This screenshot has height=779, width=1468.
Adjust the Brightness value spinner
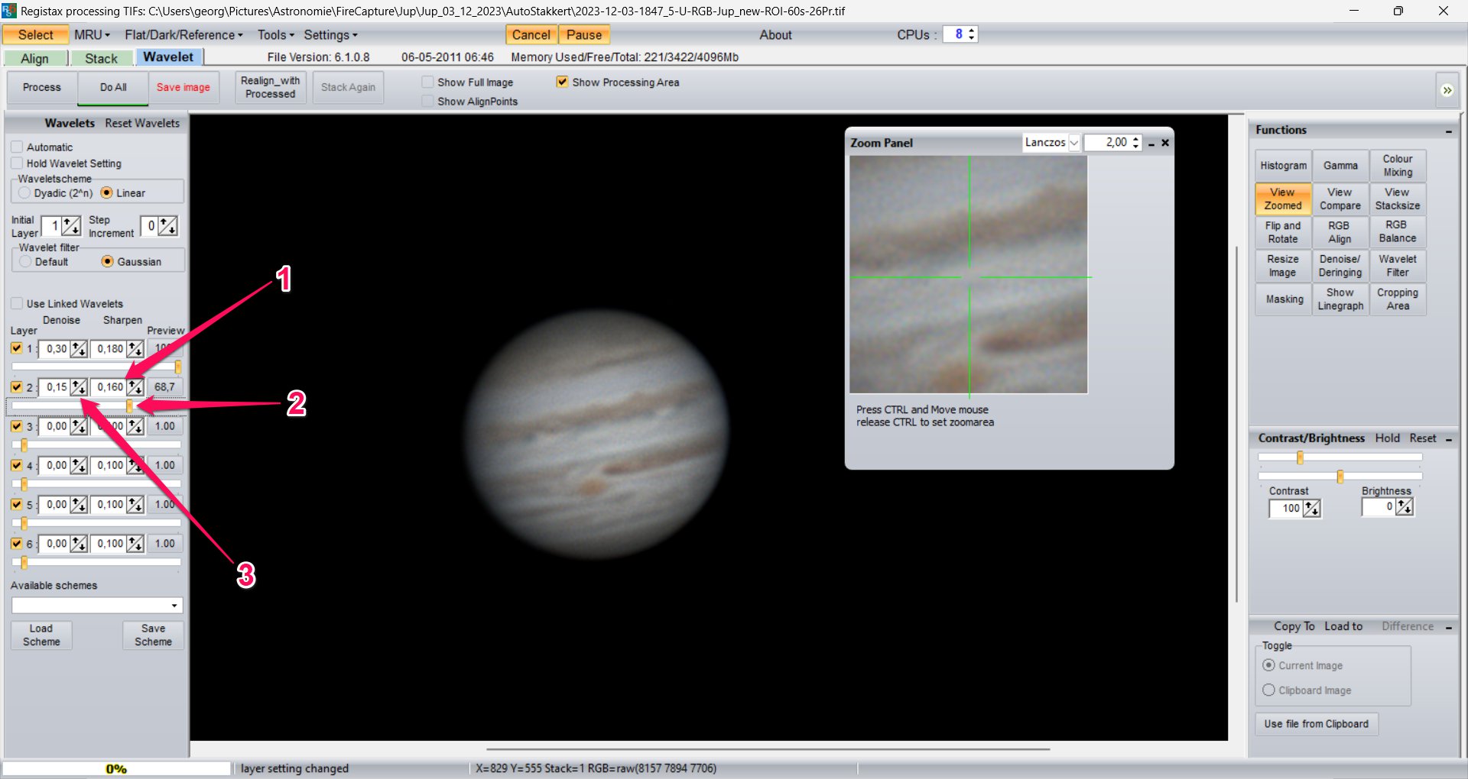click(x=1405, y=506)
